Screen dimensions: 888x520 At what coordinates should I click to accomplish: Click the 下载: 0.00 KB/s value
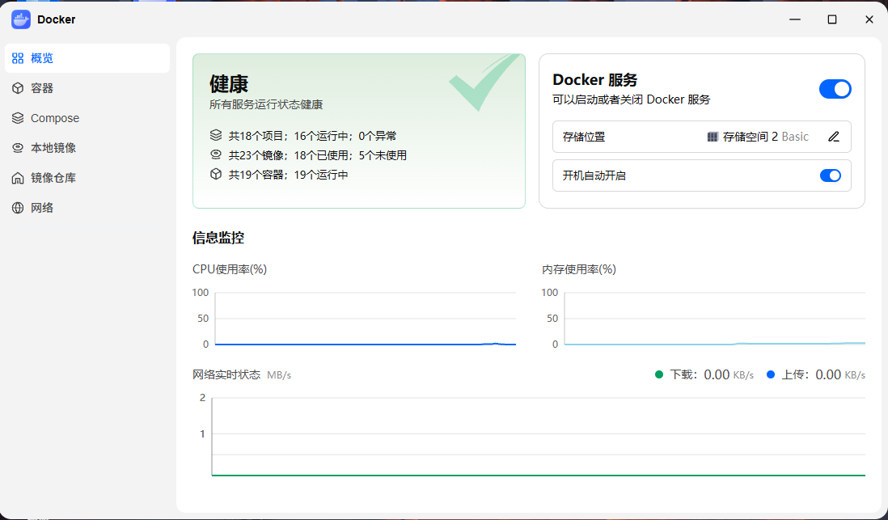(x=712, y=375)
